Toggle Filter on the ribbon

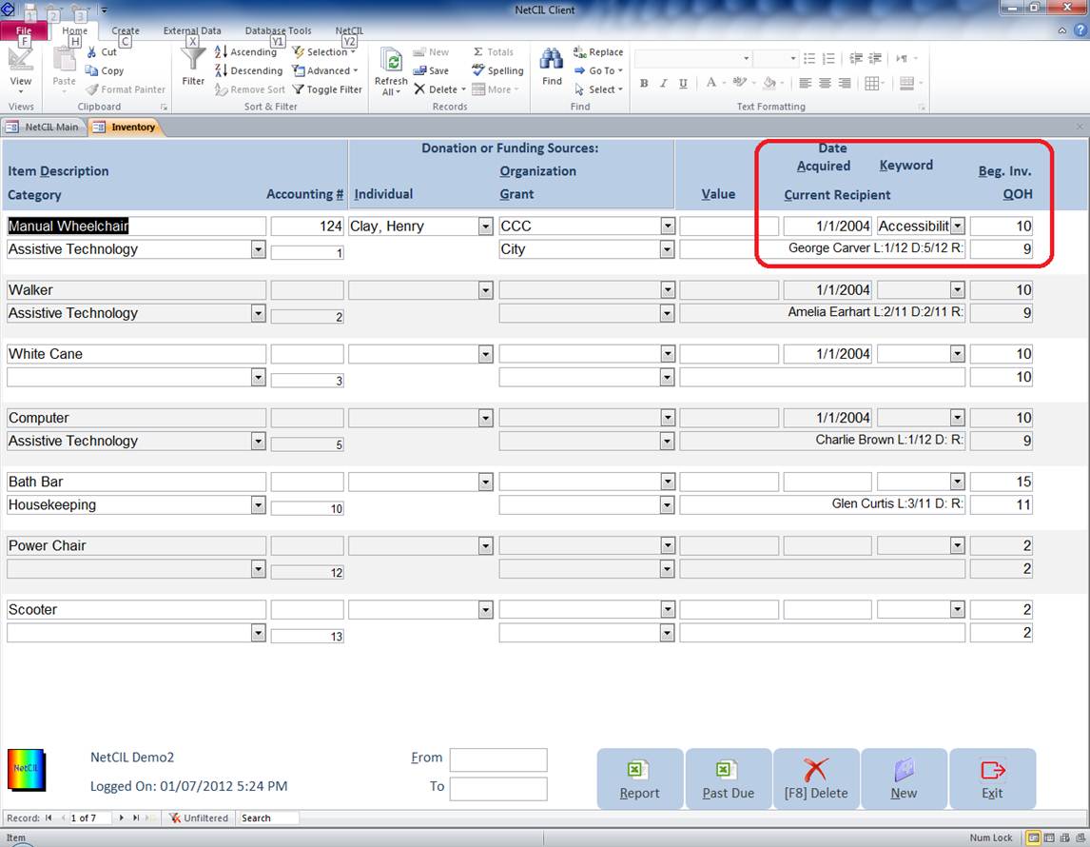pyautogui.click(x=327, y=89)
